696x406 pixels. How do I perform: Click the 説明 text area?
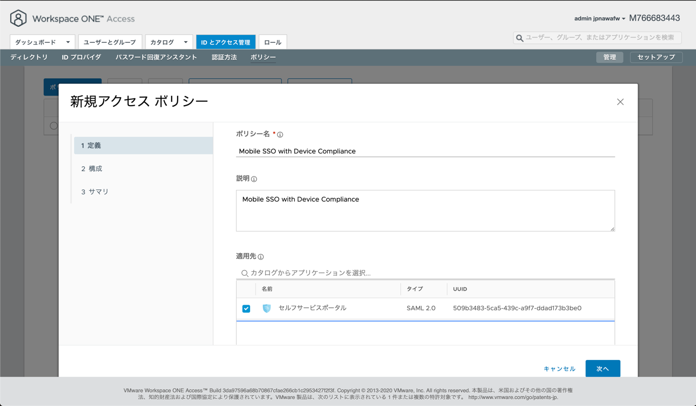[x=426, y=211]
